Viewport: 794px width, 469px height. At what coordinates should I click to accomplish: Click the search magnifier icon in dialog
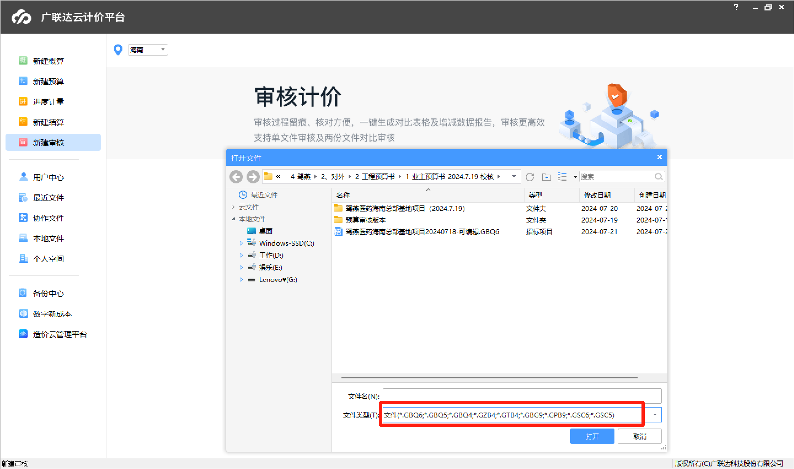coord(659,176)
